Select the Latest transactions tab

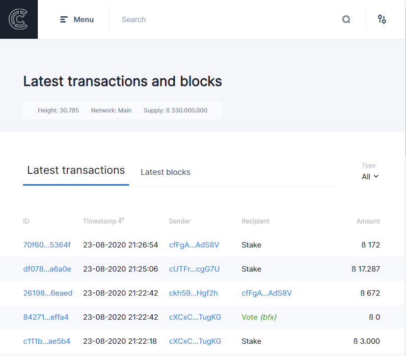(76, 170)
